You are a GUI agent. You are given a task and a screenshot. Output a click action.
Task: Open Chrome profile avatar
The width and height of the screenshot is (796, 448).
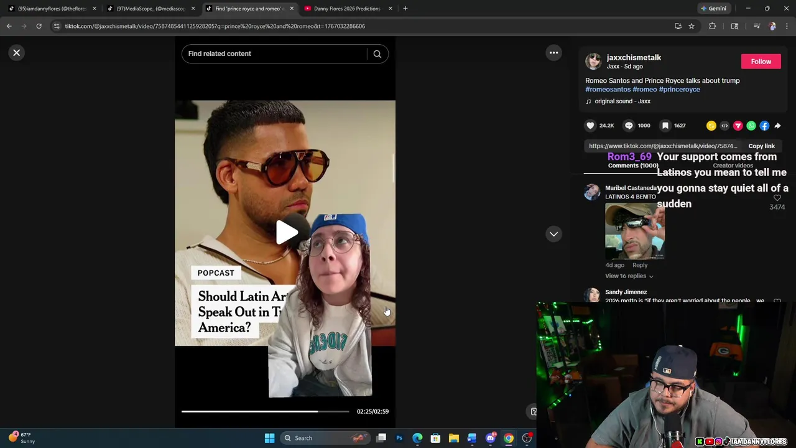772,26
